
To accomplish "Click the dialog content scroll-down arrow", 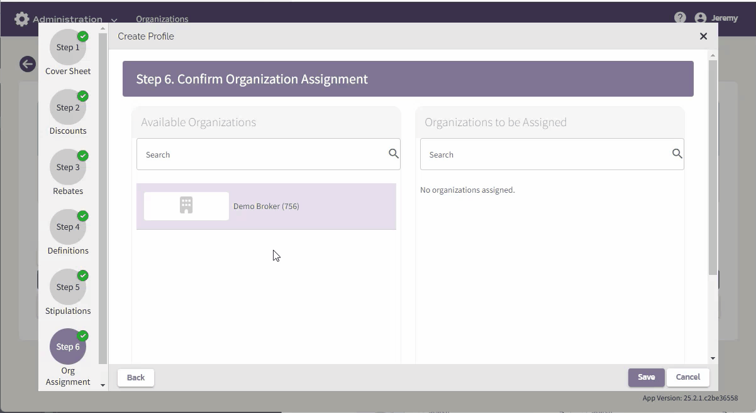I will (713, 358).
